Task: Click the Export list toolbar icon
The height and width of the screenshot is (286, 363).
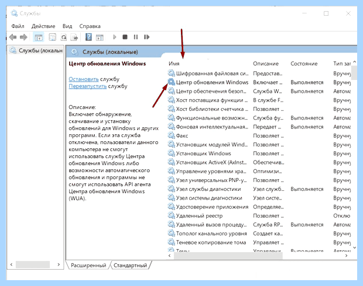Action: coord(74,37)
